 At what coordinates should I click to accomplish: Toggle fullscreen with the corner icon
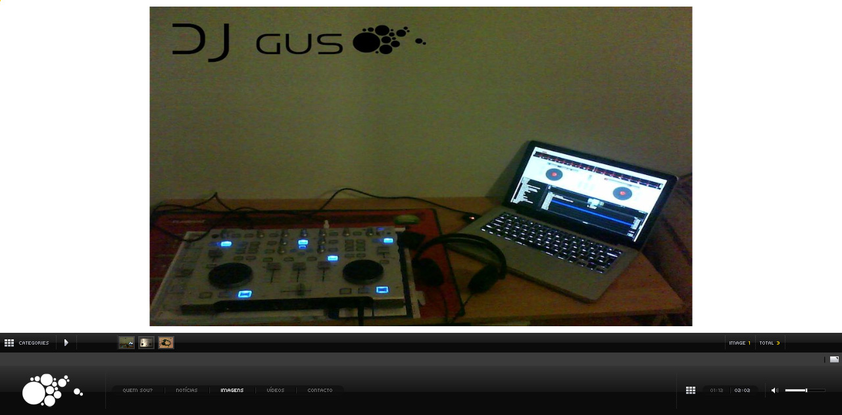[834, 360]
